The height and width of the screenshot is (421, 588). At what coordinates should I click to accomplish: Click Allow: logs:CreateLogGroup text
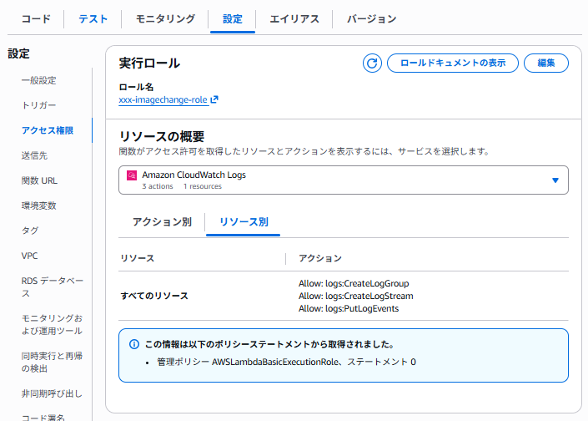[x=354, y=283]
